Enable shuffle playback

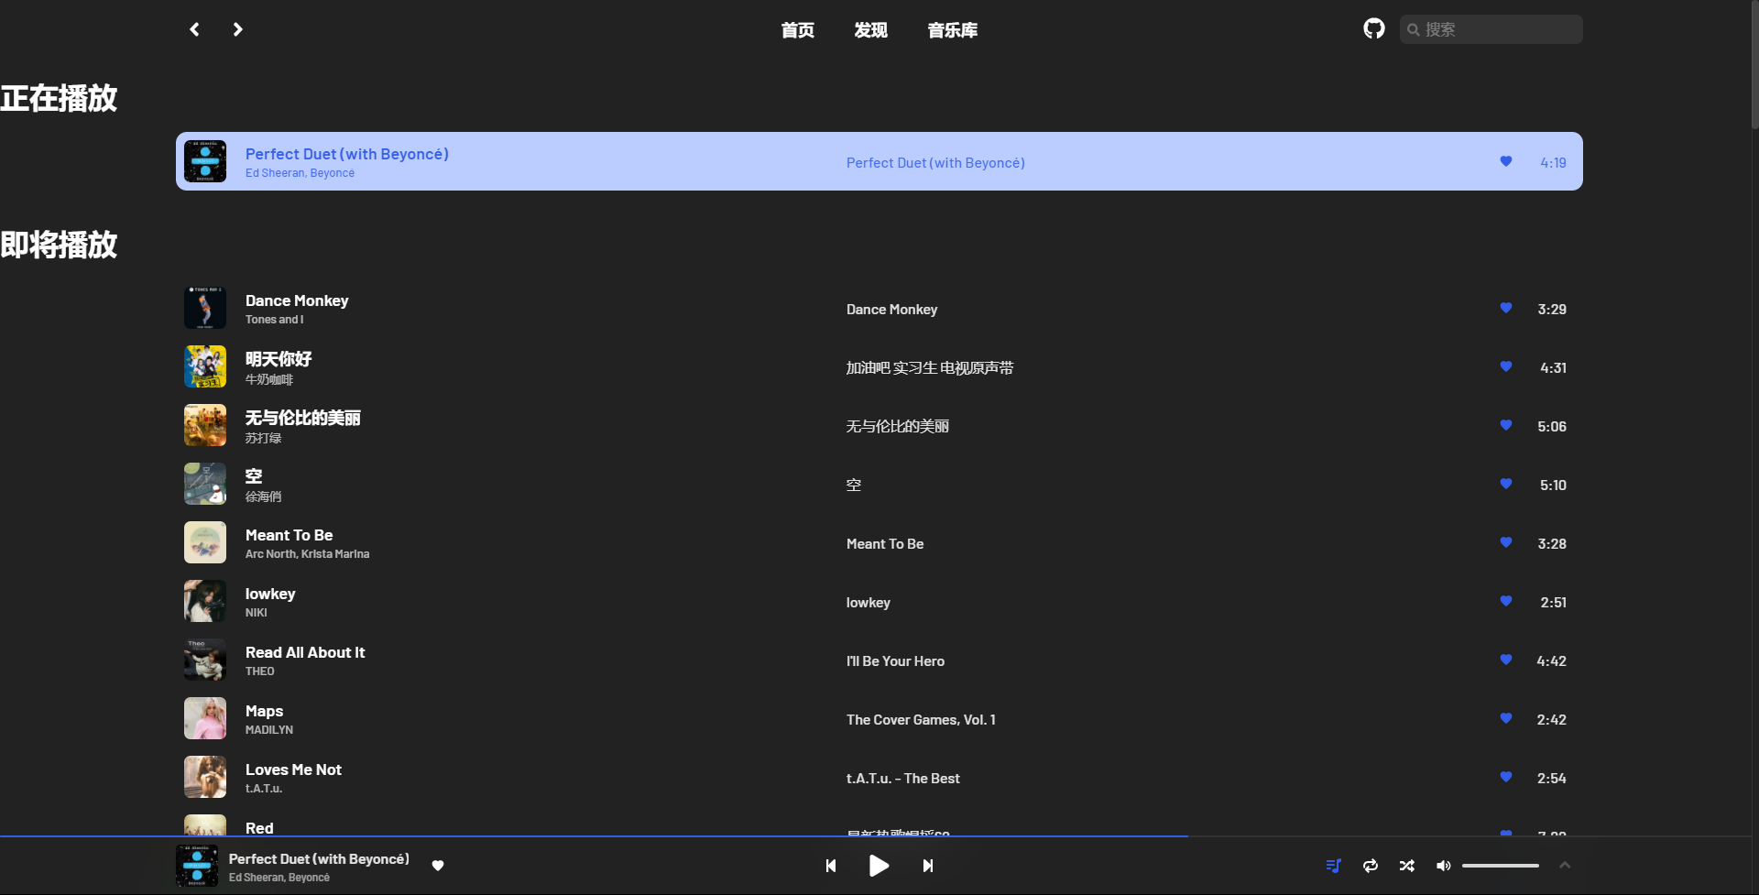(1406, 866)
